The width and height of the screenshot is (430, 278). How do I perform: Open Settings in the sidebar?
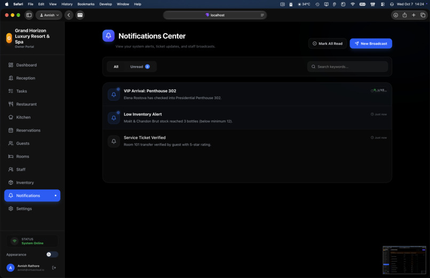(33, 209)
